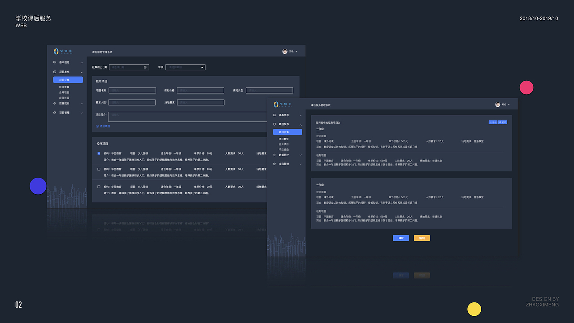
Task: Open 合并项目 in the front window sidebar
Action: [x=284, y=144]
